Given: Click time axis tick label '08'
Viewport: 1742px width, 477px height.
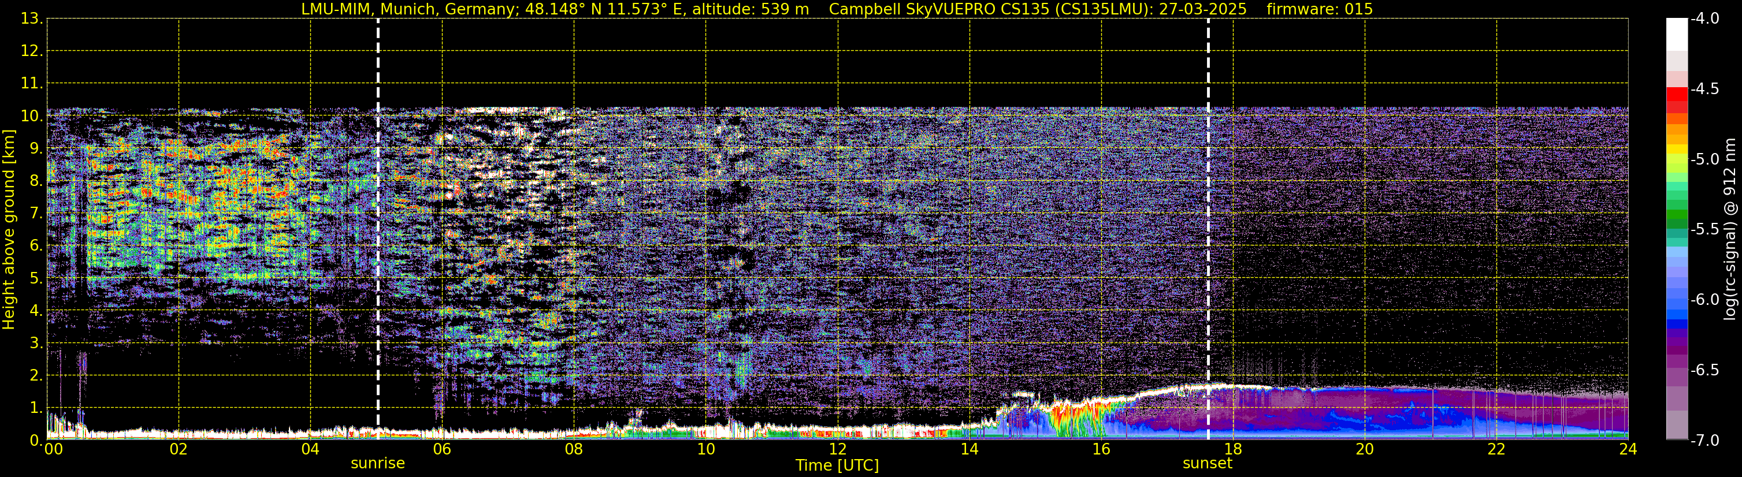Looking at the screenshot, I should (574, 449).
